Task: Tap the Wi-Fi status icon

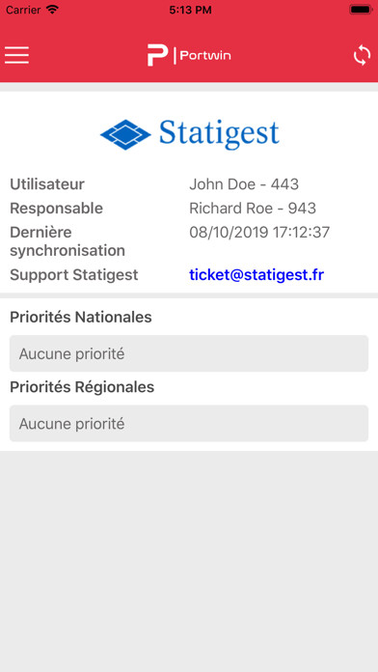Action: 52,10
